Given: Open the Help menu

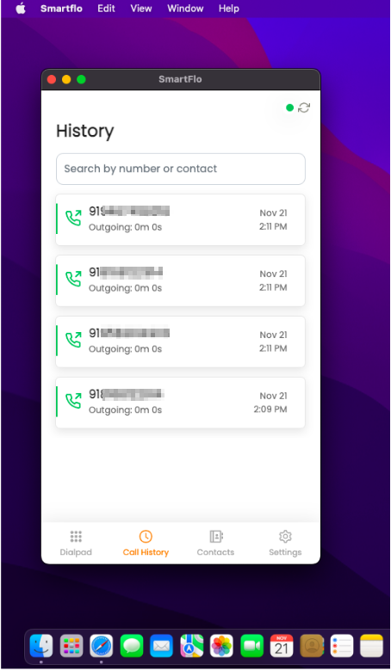Looking at the screenshot, I should 229,9.
